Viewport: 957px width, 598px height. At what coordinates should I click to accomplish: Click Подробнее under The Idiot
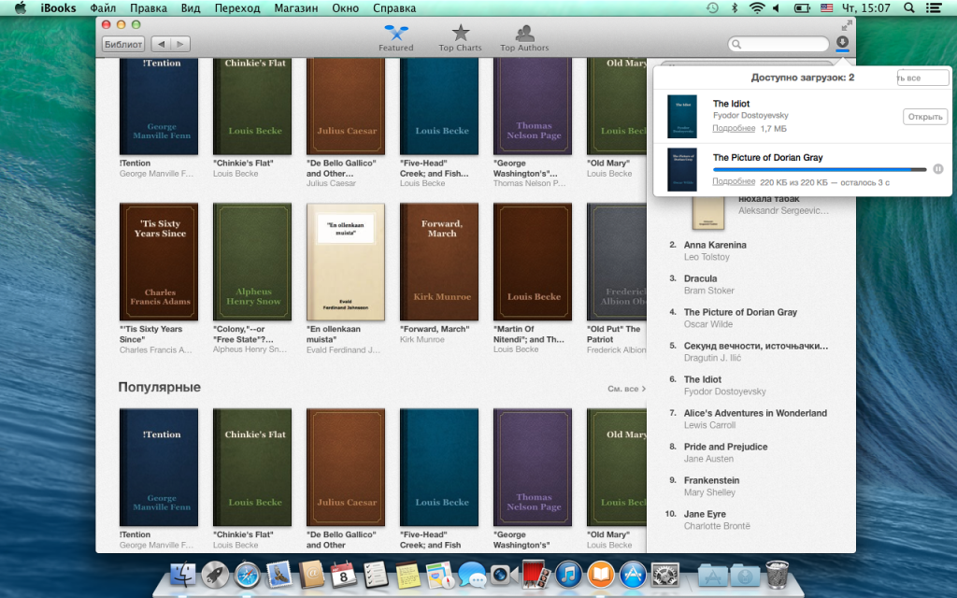[734, 128]
